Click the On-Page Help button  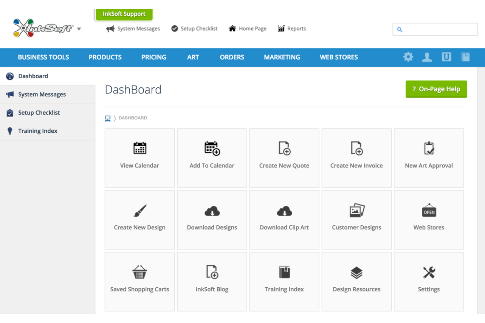[x=436, y=89]
